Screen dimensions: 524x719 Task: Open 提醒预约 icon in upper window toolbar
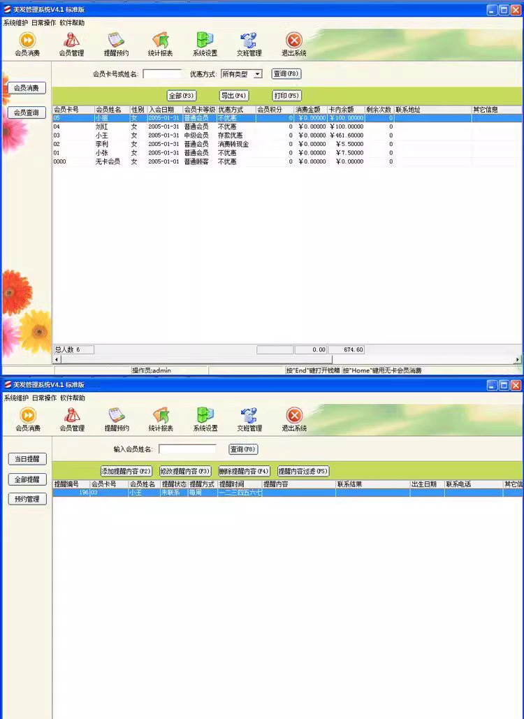tap(116, 44)
